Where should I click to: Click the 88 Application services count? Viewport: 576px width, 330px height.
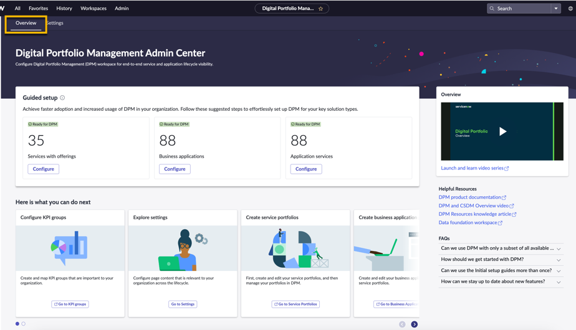click(299, 141)
